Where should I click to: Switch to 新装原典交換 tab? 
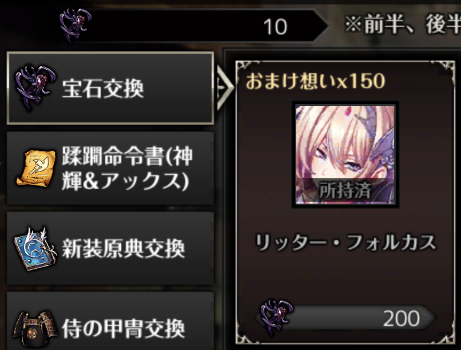click(x=110, y=248)
